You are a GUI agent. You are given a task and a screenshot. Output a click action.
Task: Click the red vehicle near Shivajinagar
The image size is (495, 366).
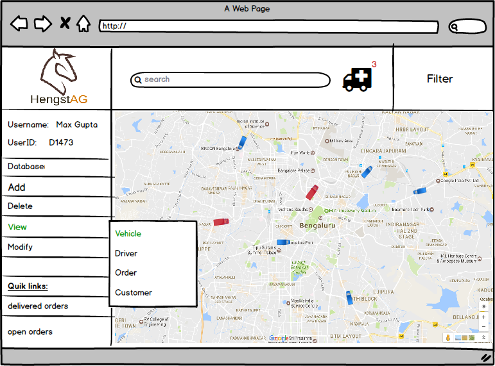pyautogui.click(x=312, y=192)
